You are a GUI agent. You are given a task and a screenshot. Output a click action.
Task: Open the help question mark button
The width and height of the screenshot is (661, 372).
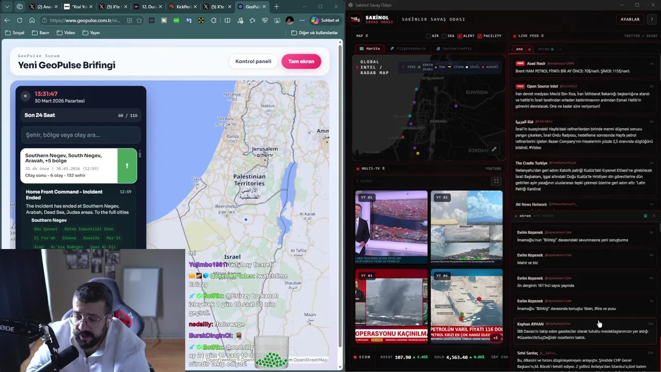652,19
